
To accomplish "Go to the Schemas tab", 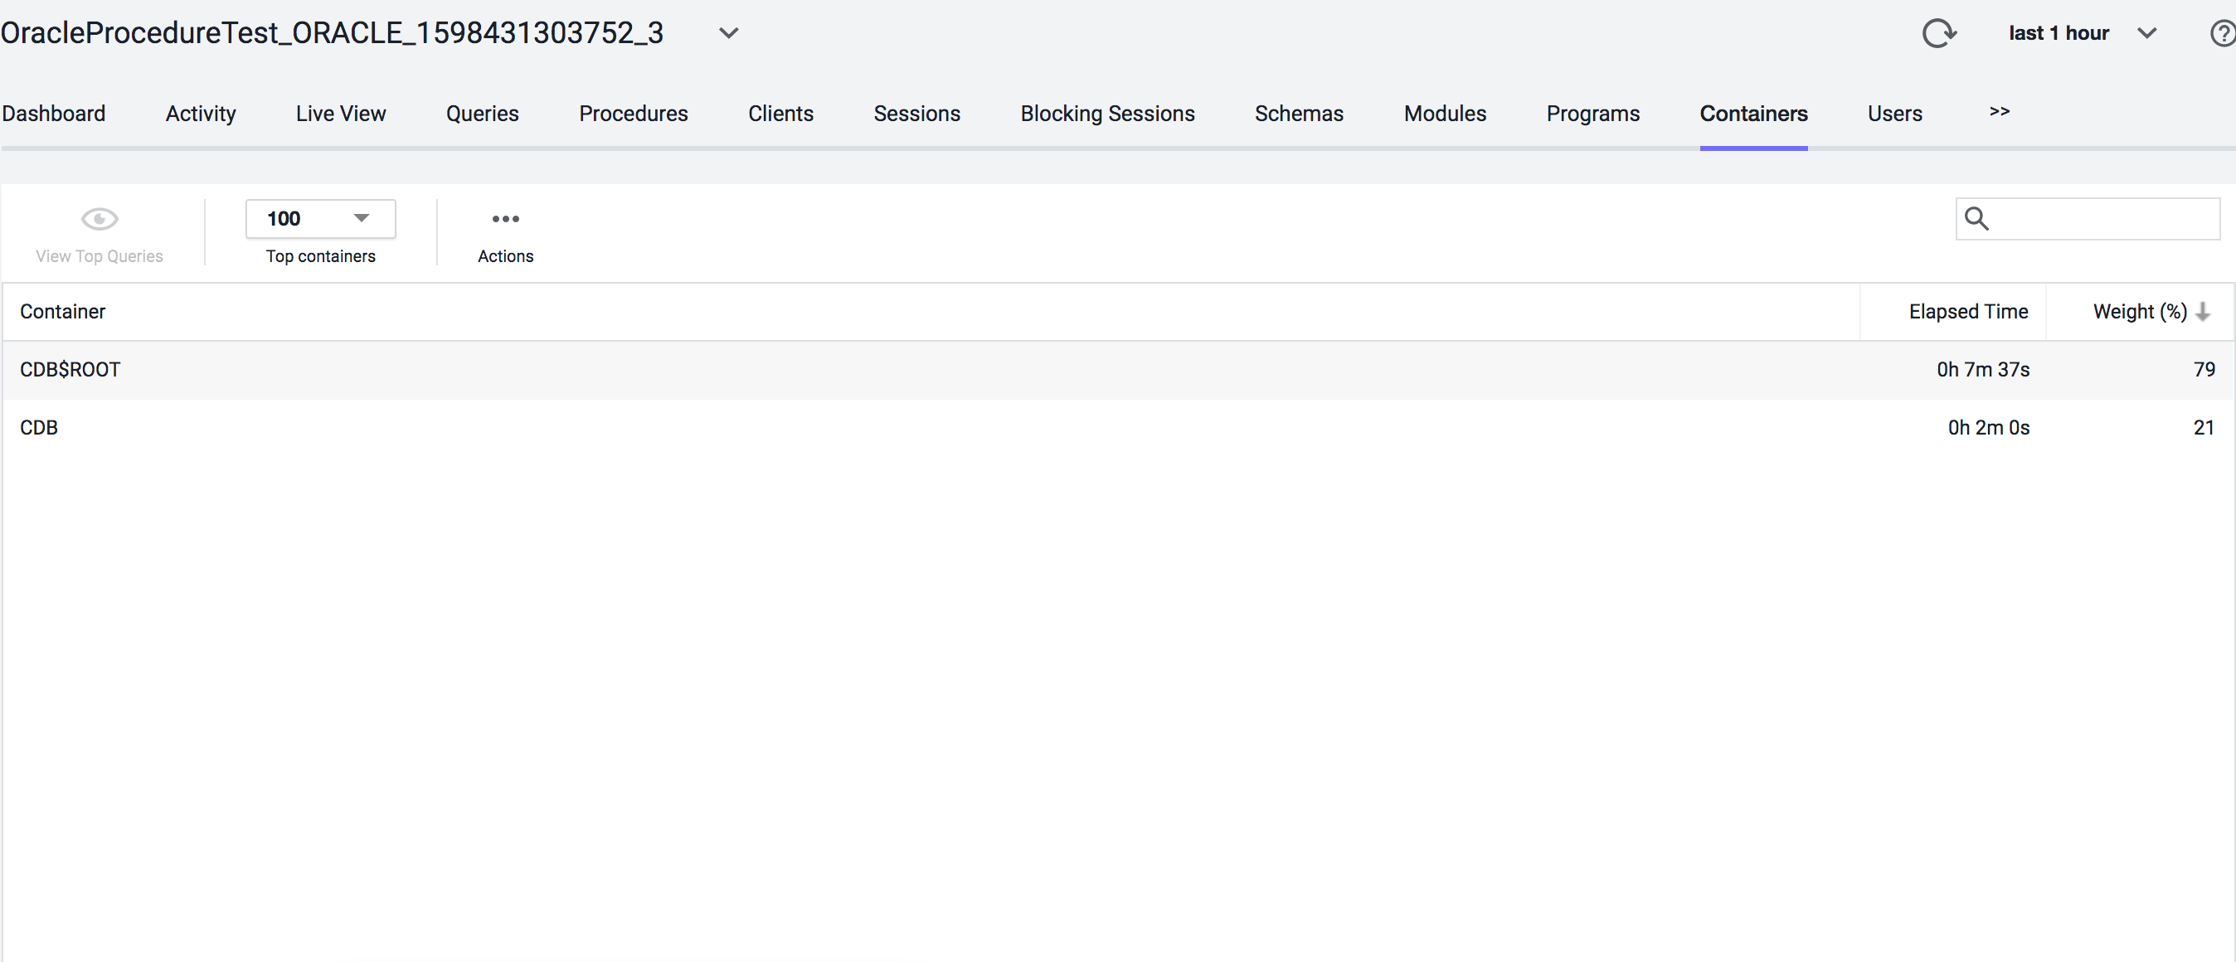I will pyautogui.click(x=1299, y=114).
